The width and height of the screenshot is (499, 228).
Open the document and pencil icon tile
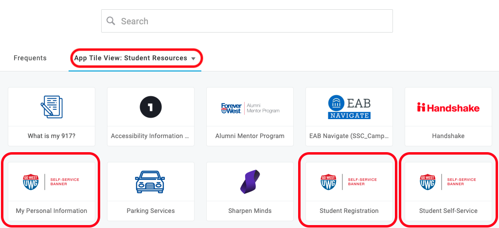52,107
